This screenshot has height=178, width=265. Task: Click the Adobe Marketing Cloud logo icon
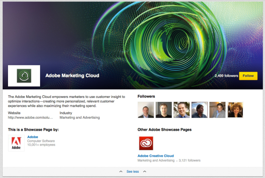click(24, 76)
